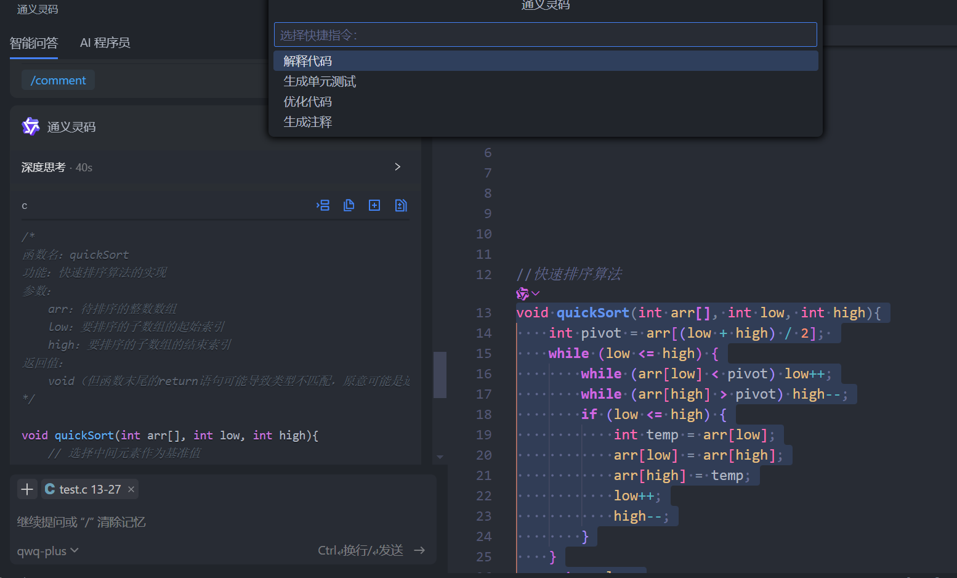Select 生成单元测试 quick command
This screenshot has height=578, width=957.
pyautogui.click(x=546, y=81)
